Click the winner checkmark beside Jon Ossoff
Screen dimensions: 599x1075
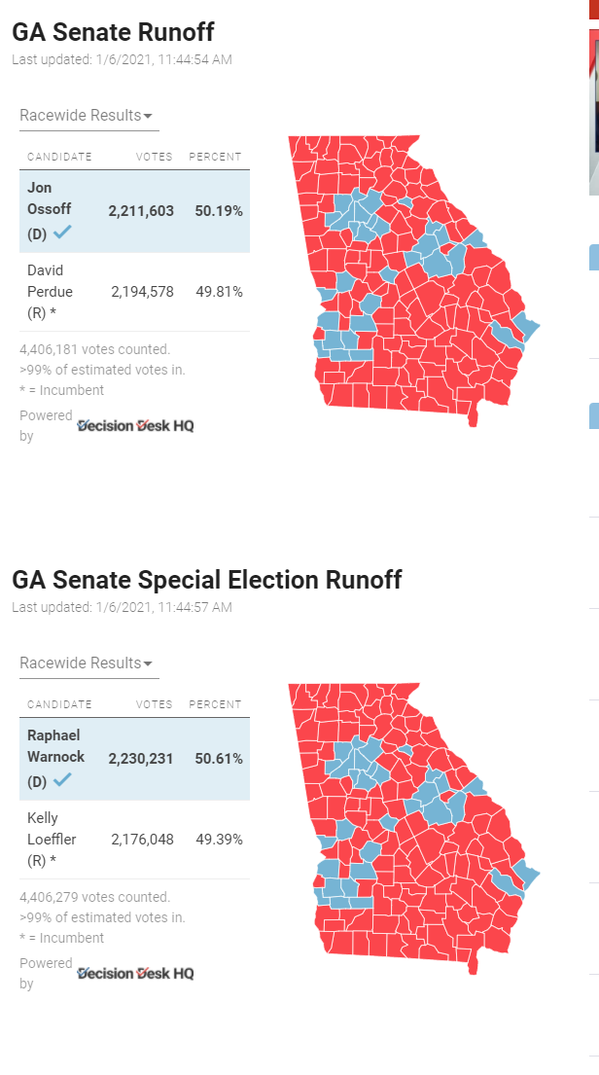tap(62, 233)
